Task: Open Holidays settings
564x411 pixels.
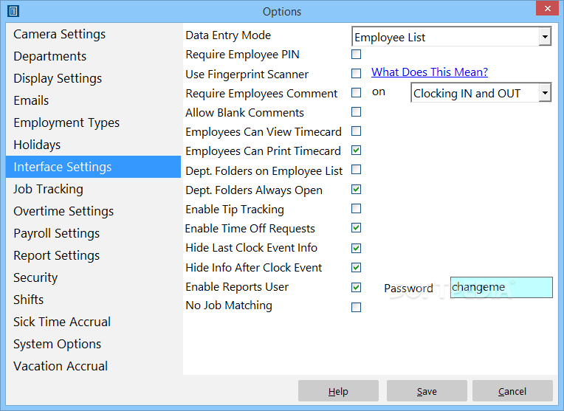Action: point(93,145)
